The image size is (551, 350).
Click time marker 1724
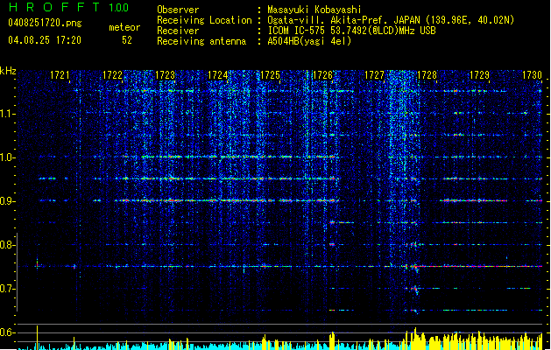pos(217,75)
